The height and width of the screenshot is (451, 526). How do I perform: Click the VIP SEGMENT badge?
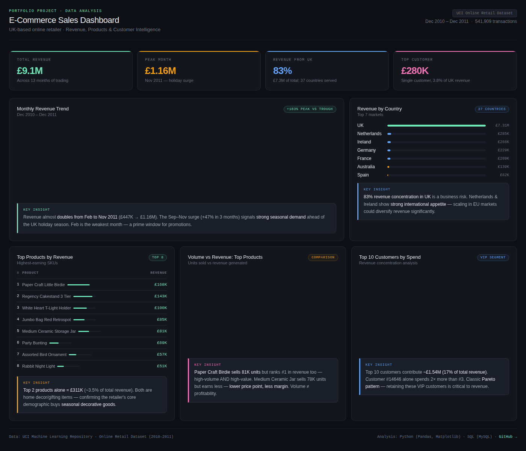pyautogui.click(x=493, y=257)
